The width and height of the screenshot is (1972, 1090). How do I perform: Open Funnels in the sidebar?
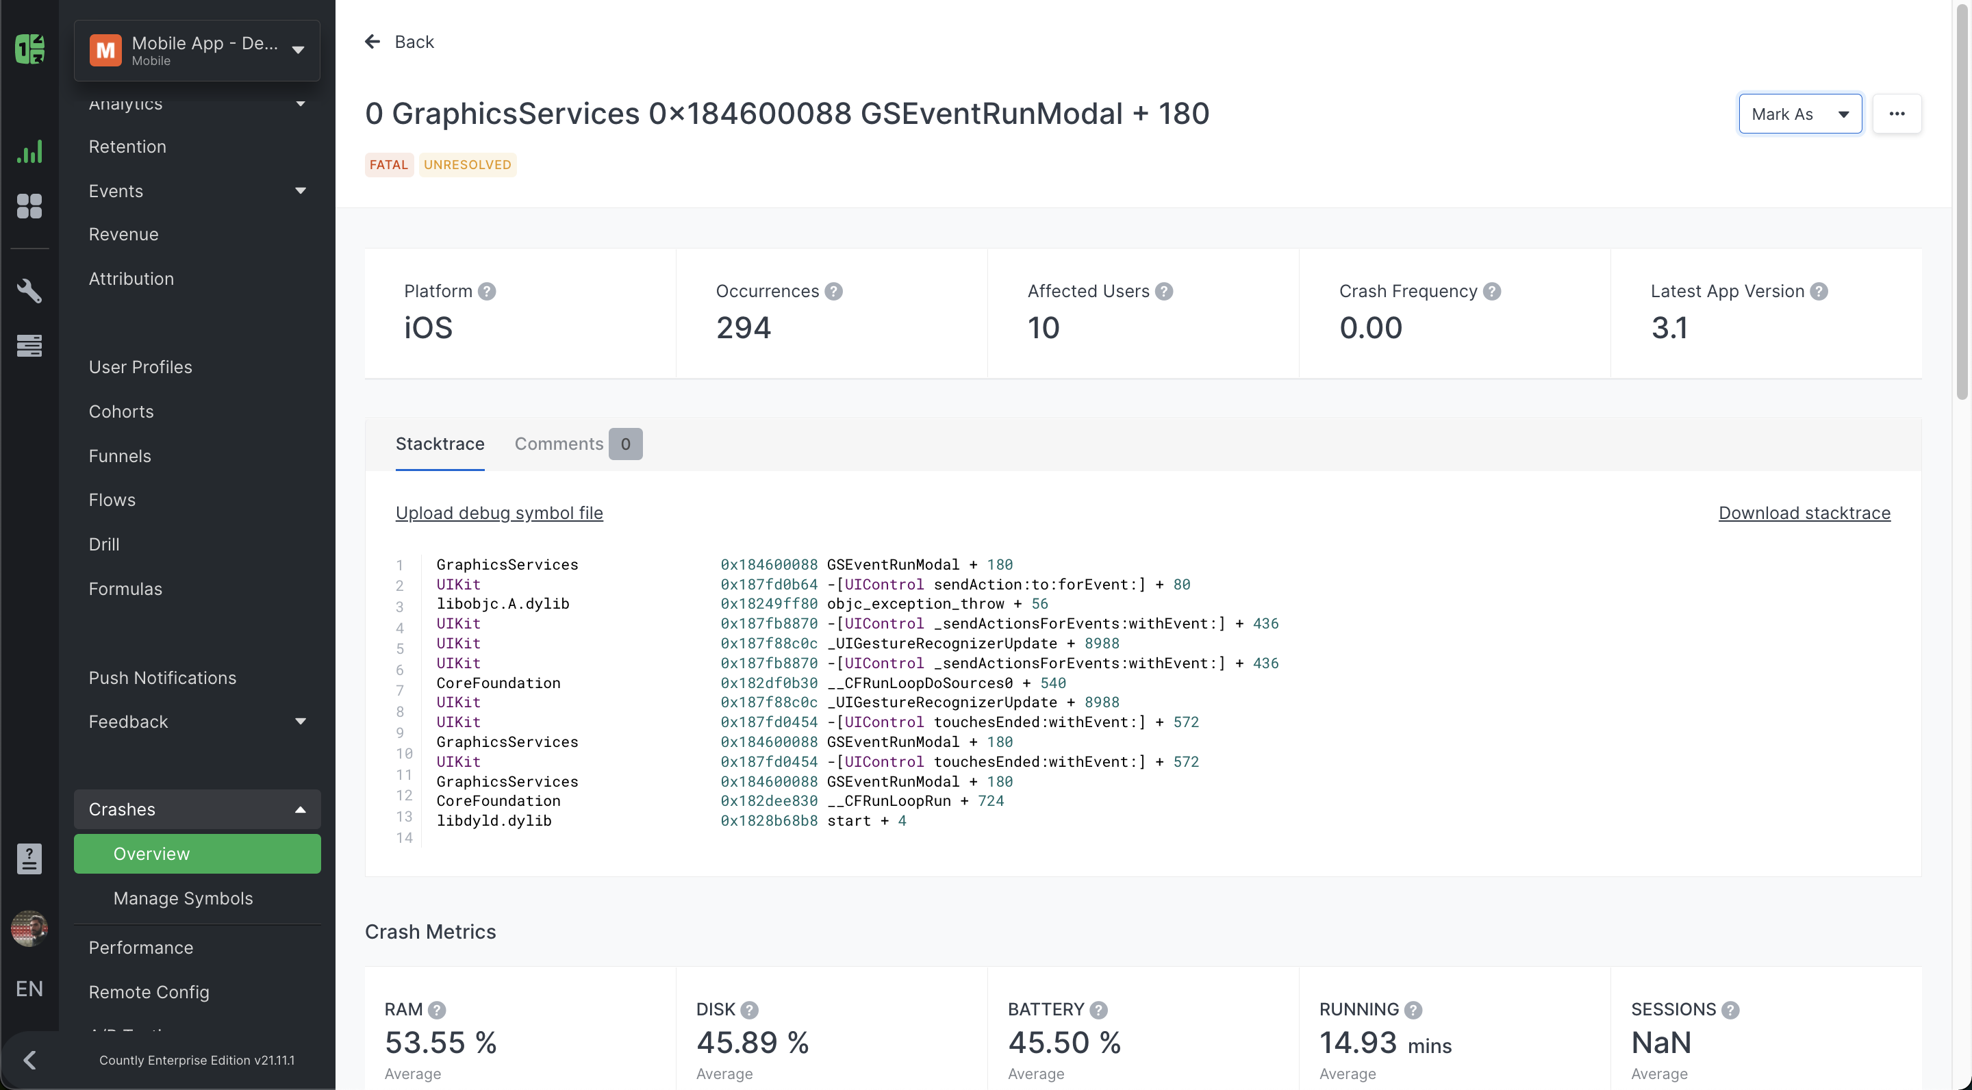coord(119,455)
